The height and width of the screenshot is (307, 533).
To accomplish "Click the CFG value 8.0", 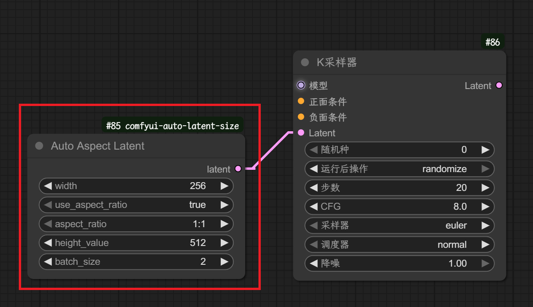I will pyautogui.click(x=460, y=207).
